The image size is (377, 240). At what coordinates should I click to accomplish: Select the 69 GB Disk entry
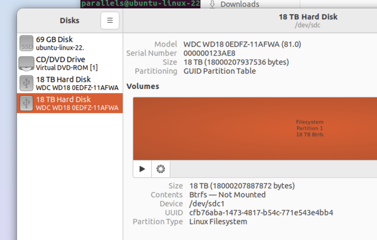[x=70, y=43]
